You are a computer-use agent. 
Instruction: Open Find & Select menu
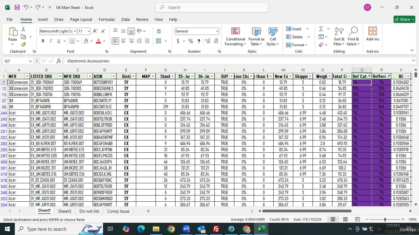(x=353, y=37)
